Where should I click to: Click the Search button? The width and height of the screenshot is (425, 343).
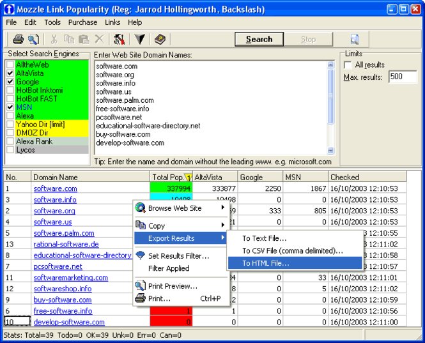coord(259,40)
